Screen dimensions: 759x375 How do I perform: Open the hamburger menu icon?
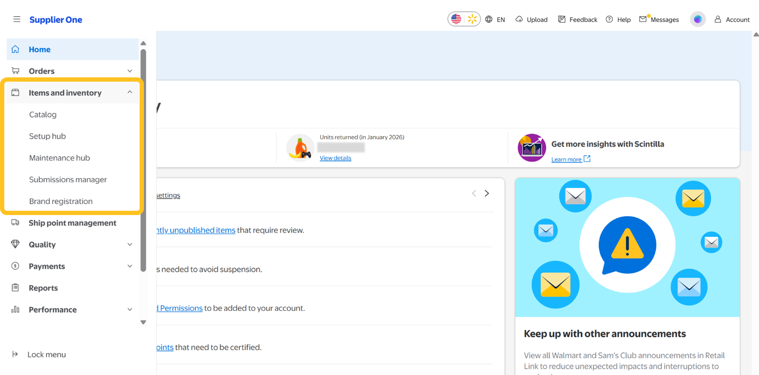click(17, 19)
